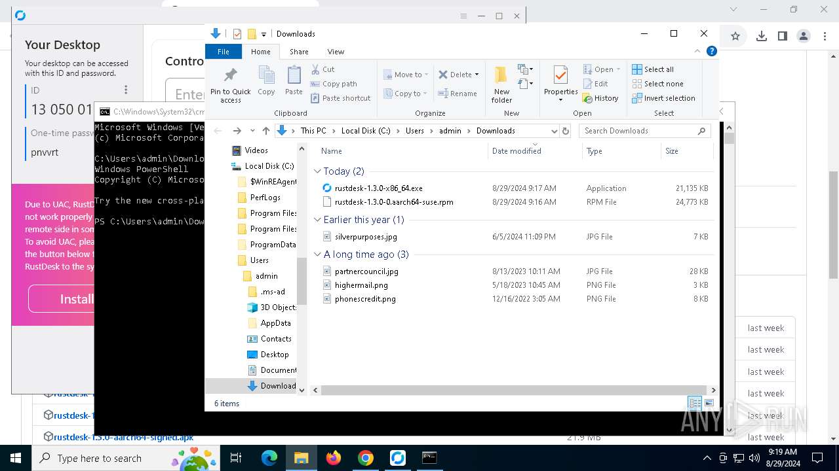The height and width of the screenshot is (471, 839).
Task: Collapse Earlier this year group
Action: [317, 220]
